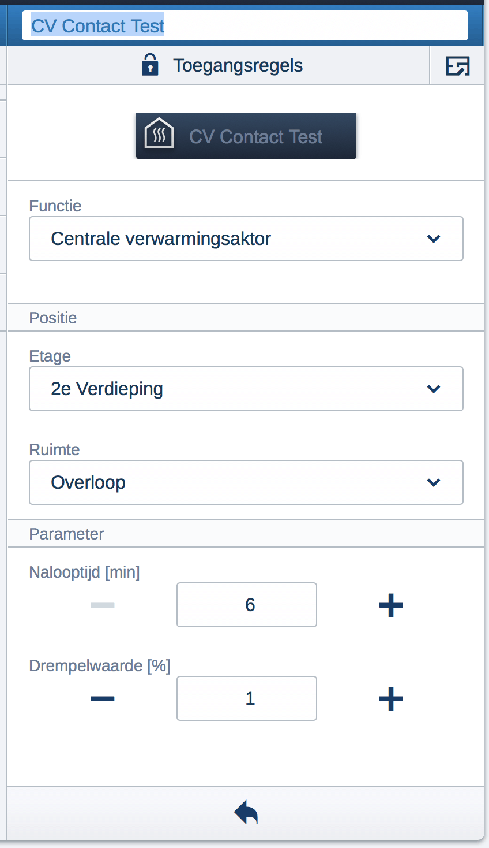Open the Ruimte dropdown showing Overloop
The height and width of the screenshot is (848, 489).
point(246,482)
